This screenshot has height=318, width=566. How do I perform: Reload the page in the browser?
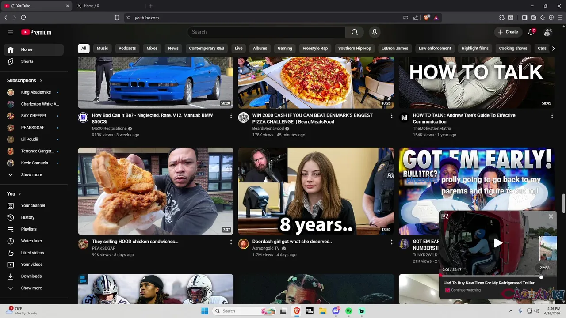(x=23, y=18)
